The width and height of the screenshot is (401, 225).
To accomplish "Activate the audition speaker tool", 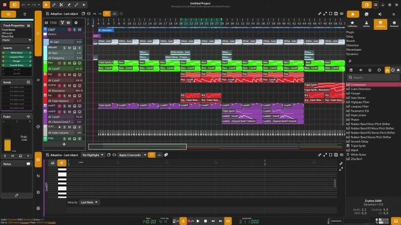I will (x=84, y=5).
